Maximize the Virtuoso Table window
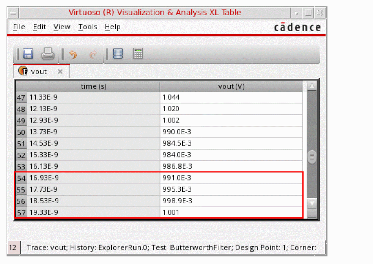The width and height of the screenshot is (373, 264). click(x=308, y=13)
